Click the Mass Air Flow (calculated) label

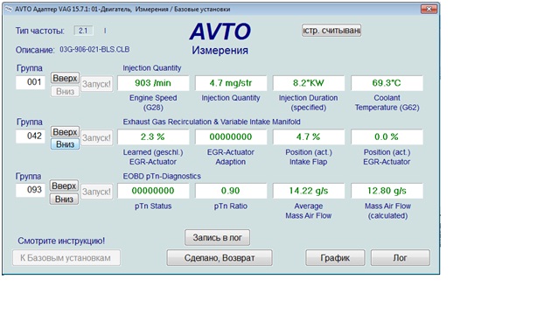(387, 211)
